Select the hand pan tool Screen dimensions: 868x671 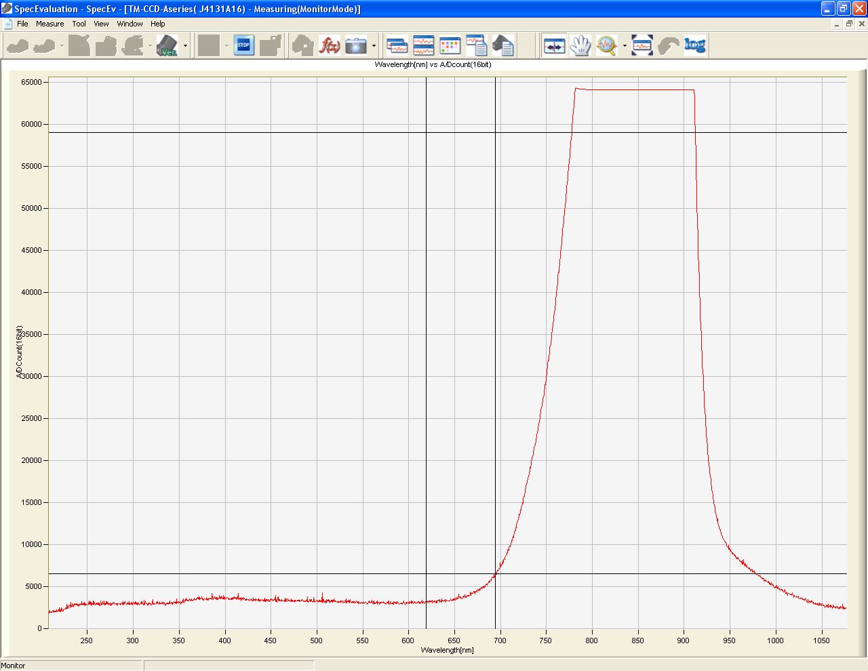(x=580, y=45)
